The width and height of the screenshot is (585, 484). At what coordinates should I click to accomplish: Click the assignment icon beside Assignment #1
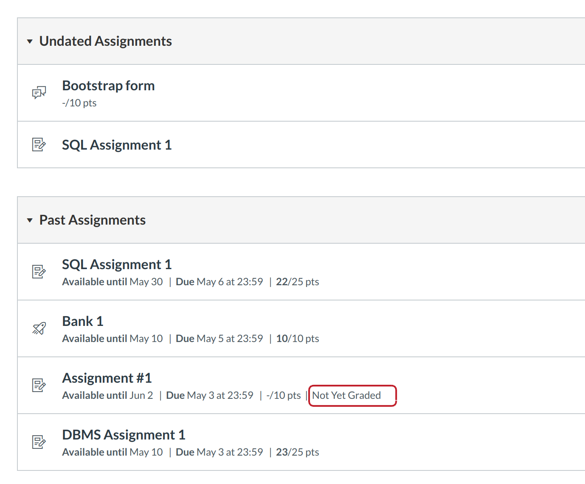point(39,385)
